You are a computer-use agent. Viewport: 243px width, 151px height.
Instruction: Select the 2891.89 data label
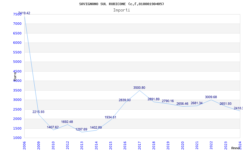click(x=153, y=99)
